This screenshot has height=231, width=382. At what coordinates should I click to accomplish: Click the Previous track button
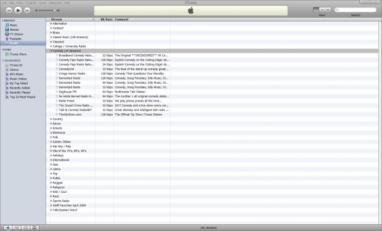tap(9, 10)
